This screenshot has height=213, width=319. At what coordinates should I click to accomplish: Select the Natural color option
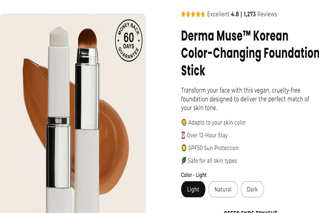click(223, 189)
